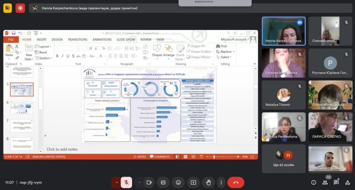Toggle the NOTES pane in status bar
The image size is (355, 190).
coord(140,157)
